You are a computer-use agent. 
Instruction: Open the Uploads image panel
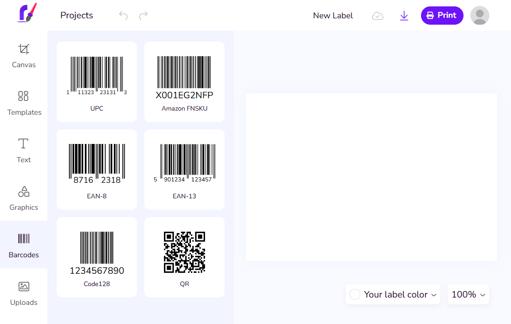(x=24, y=293)
